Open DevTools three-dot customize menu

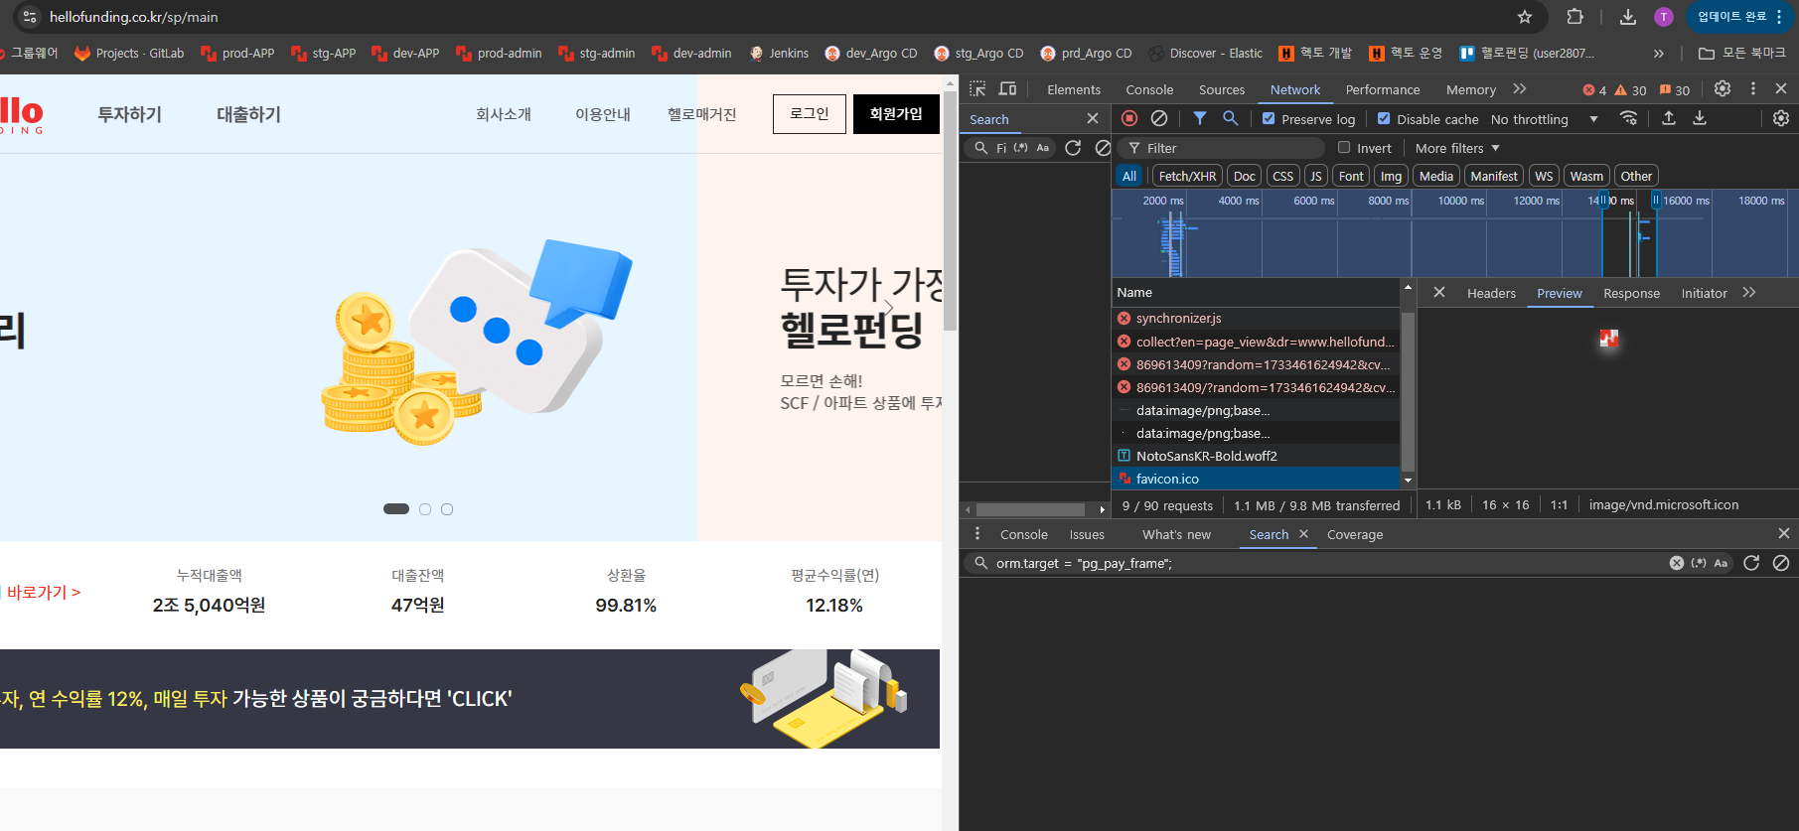click(x=1753, y=88)
